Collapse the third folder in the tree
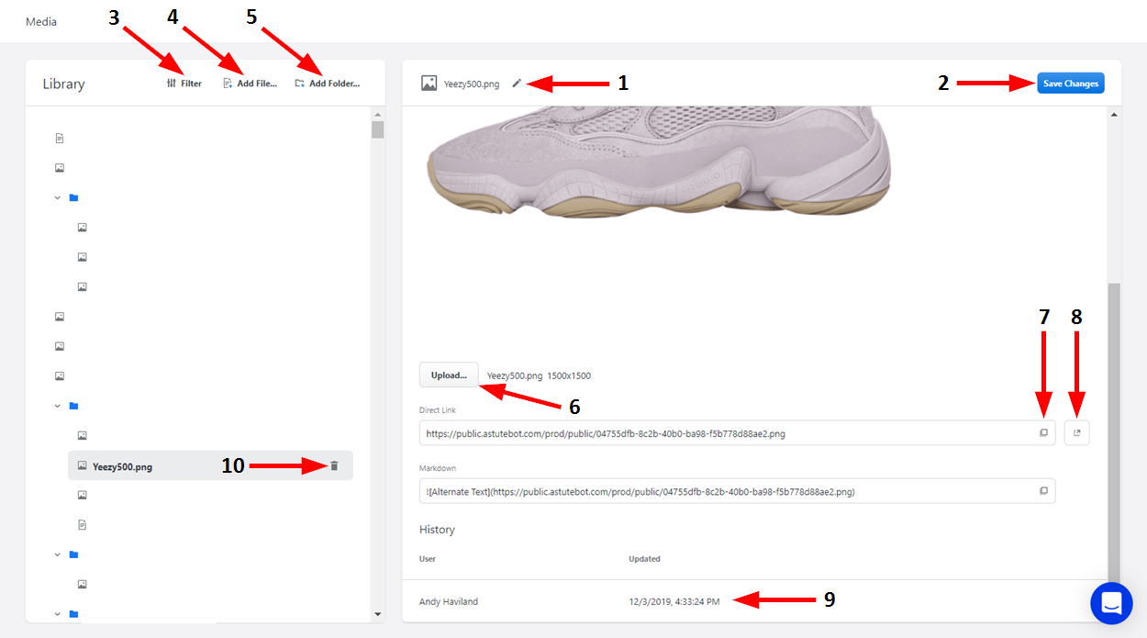 (58, 554)
